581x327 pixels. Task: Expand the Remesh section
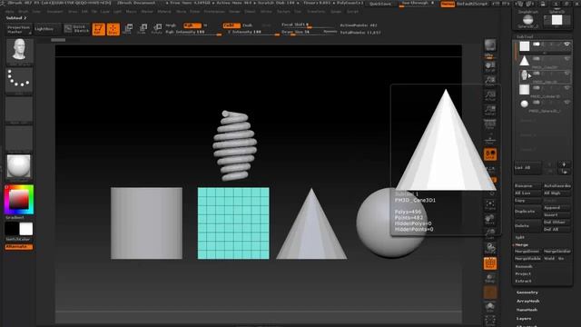[x=524, y=266]
